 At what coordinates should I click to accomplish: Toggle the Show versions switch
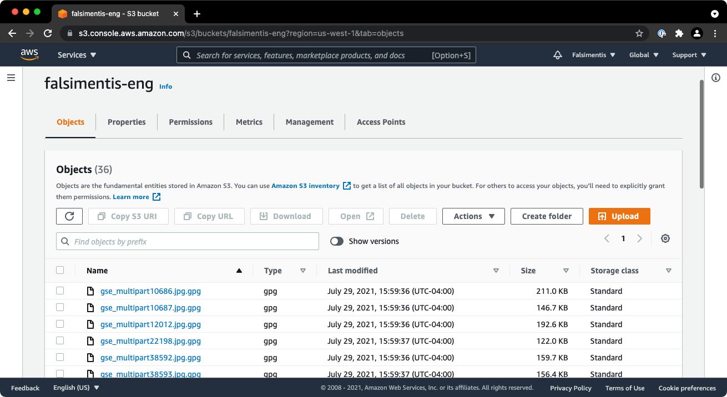(x=336, y=241)
